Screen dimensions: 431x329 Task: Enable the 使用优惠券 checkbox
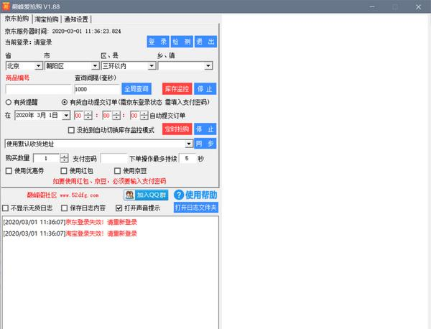[9, 171]
